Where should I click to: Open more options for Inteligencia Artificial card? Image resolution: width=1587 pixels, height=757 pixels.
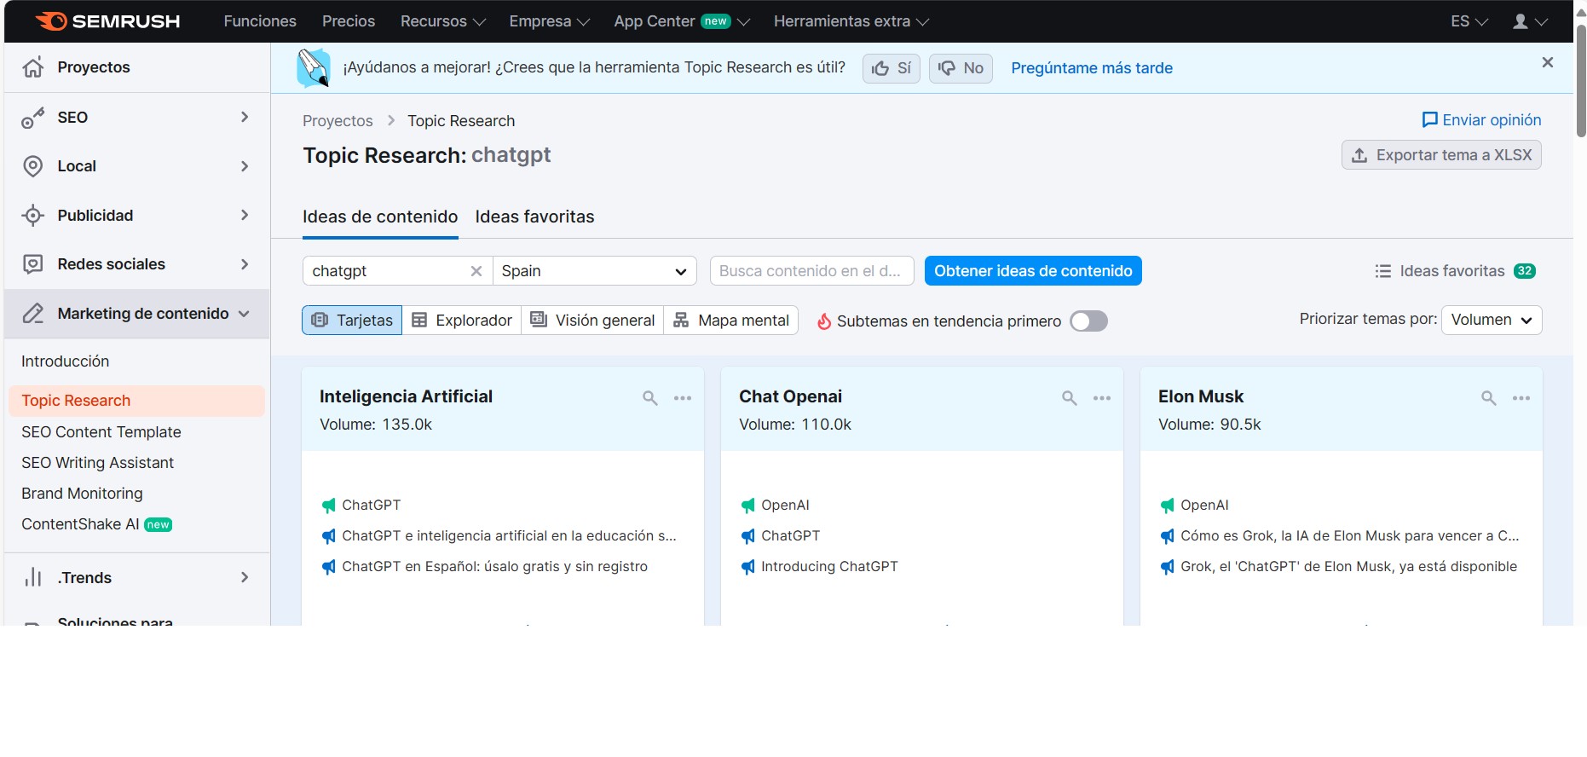(683, 398)
